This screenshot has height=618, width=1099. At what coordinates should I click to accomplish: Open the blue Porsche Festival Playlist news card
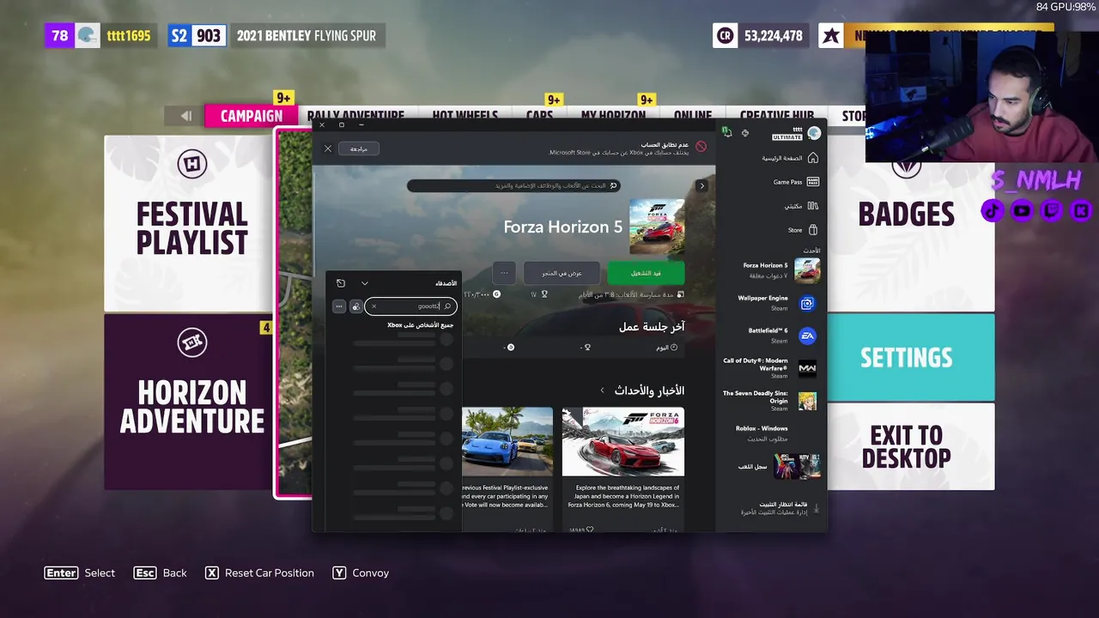pos(507,470)
